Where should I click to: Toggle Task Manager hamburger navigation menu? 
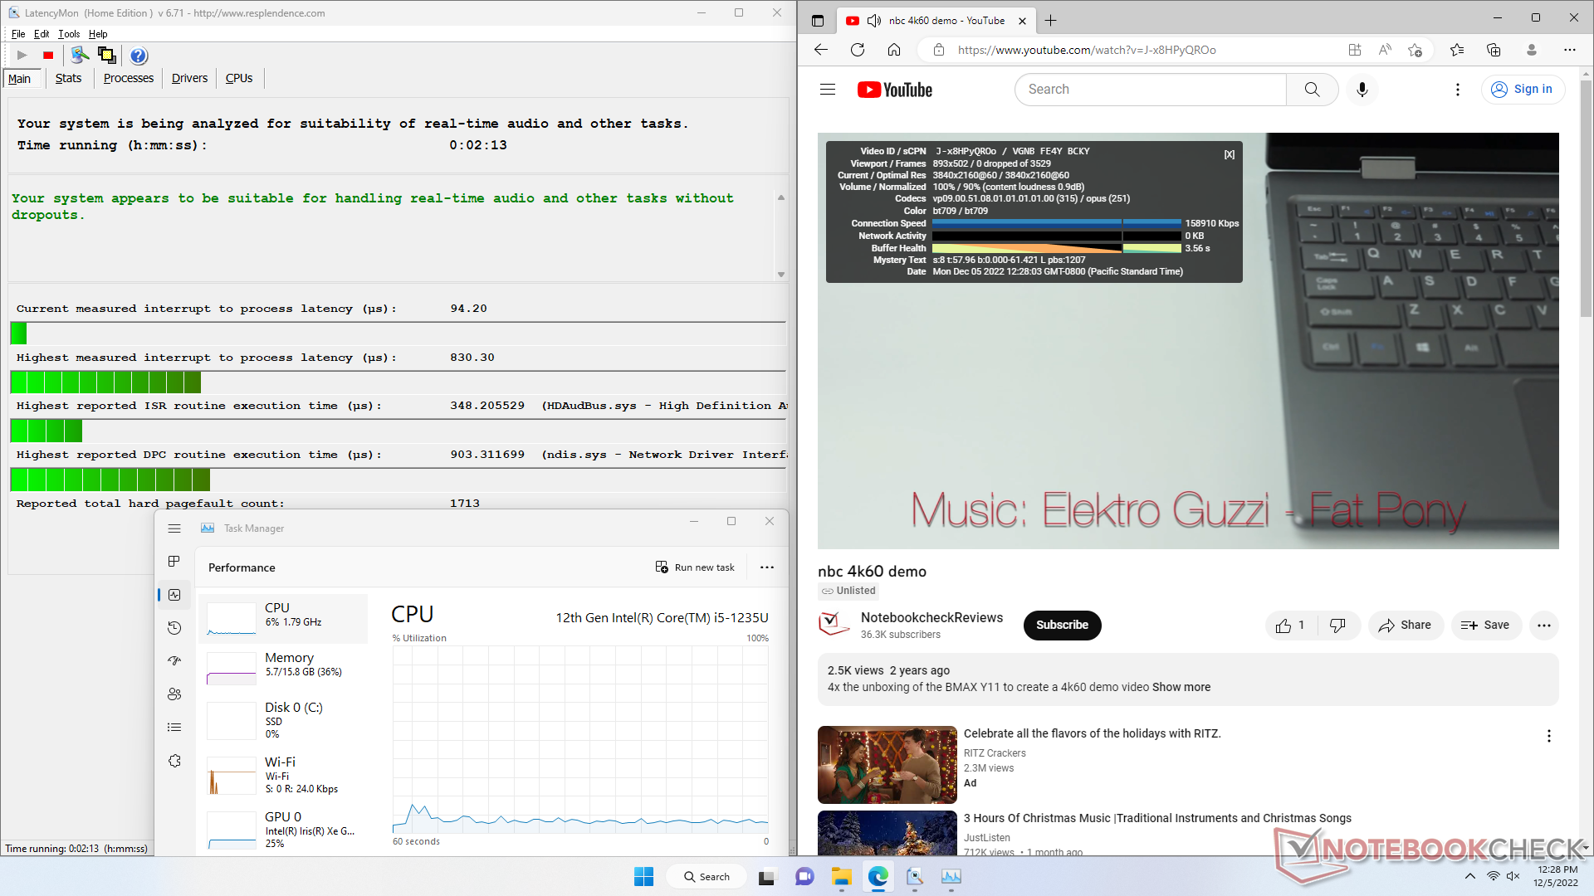click(174, 528)
